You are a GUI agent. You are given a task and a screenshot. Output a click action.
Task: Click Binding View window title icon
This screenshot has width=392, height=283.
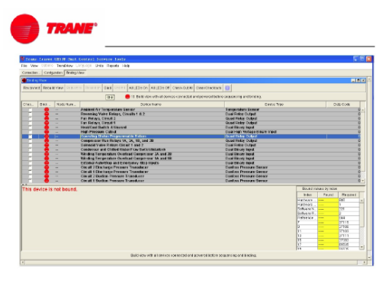24,80
